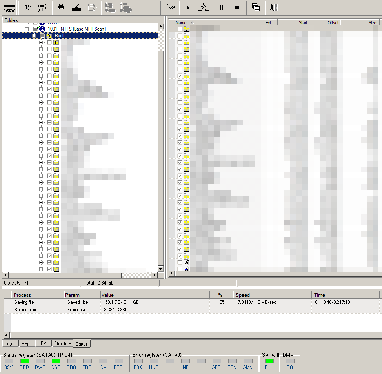
Task: Collapse the 1001 - NTFS [Base MFT Scan] node
Action: point(27,29)
